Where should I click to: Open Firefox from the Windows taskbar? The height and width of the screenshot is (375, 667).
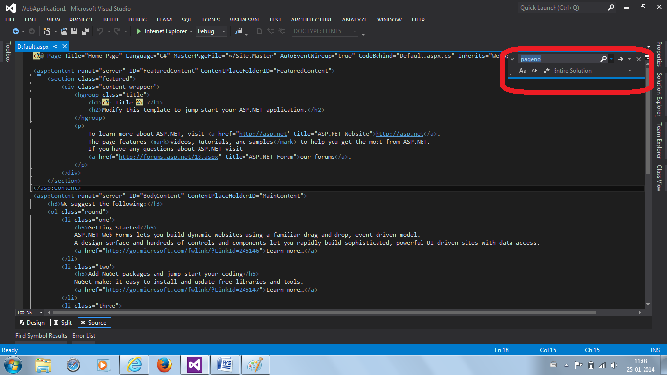tap(164, 365)
